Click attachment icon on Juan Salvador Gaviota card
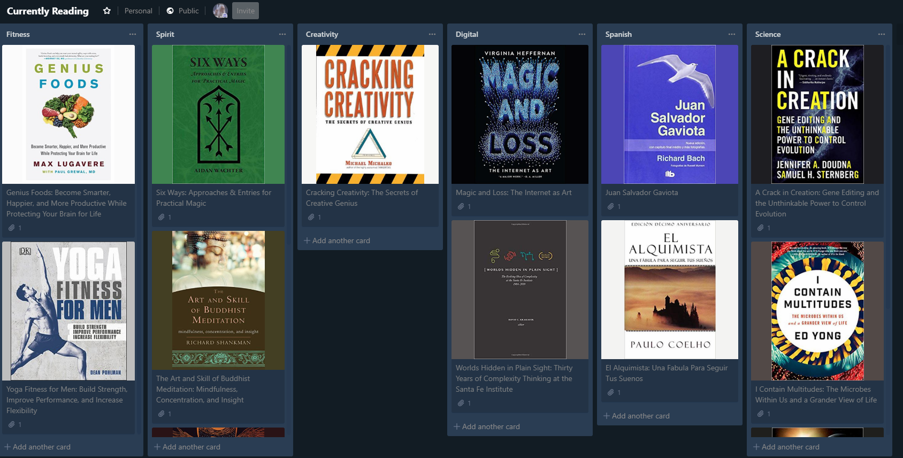The height and width of the screenshot is (458, 903). pos(610,206)
